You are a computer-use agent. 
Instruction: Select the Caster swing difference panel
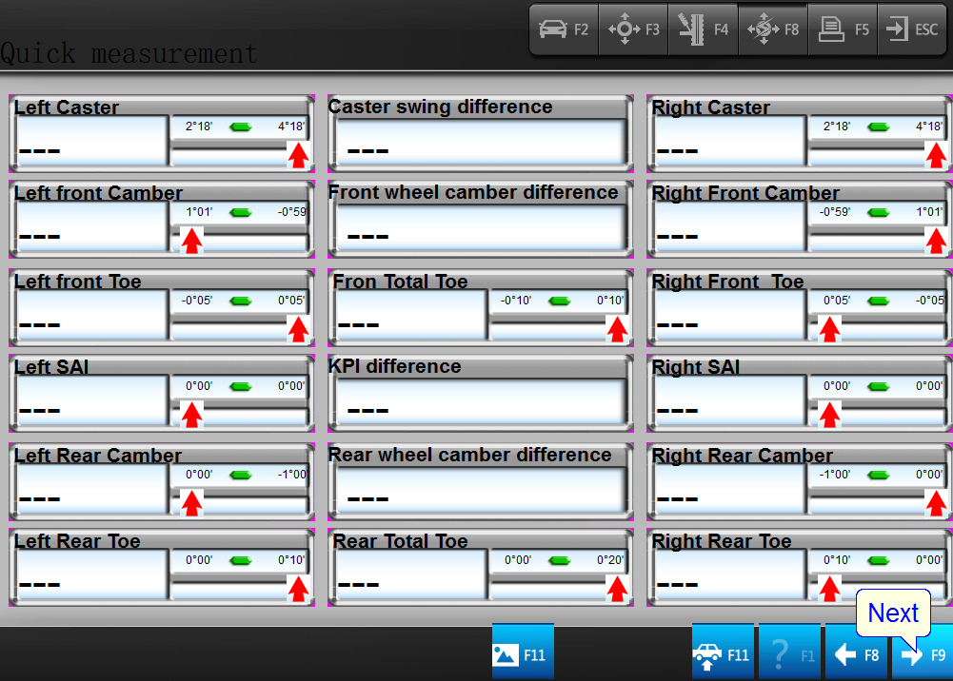[480, 143]
